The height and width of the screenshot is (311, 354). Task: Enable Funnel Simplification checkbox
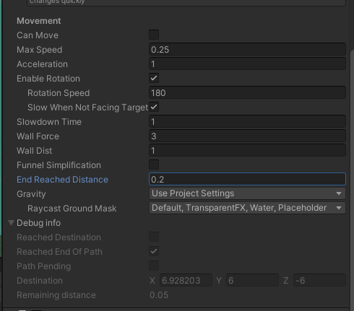click(x=154, y=165)
